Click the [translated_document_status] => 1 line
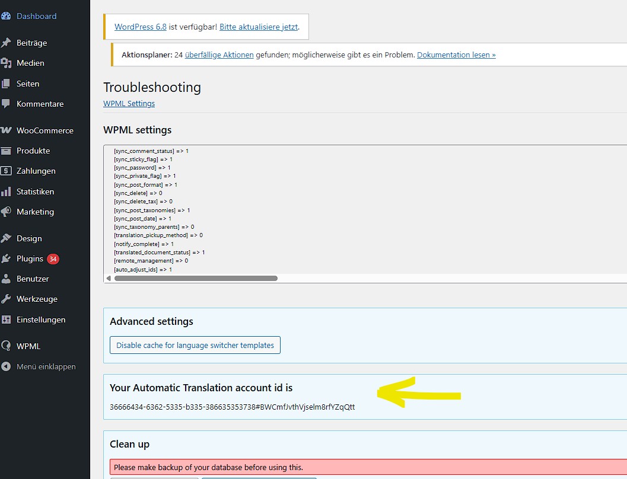The width and height of the screenshot is (627, 479). point(159,253)
